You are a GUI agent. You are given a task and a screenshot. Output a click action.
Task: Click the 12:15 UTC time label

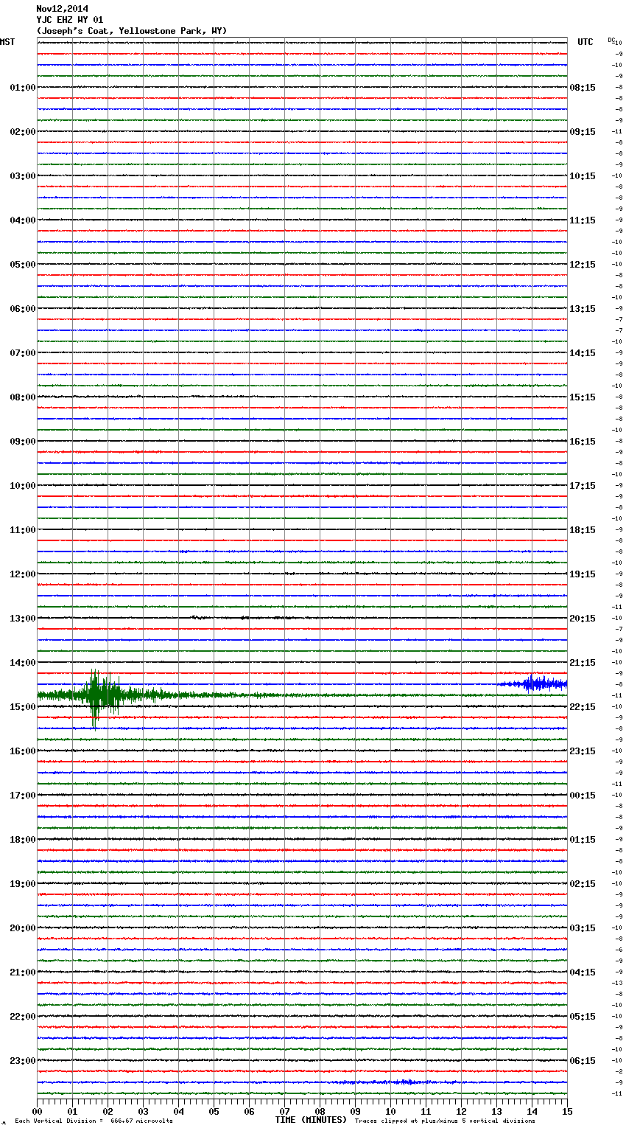click(583, 265)
